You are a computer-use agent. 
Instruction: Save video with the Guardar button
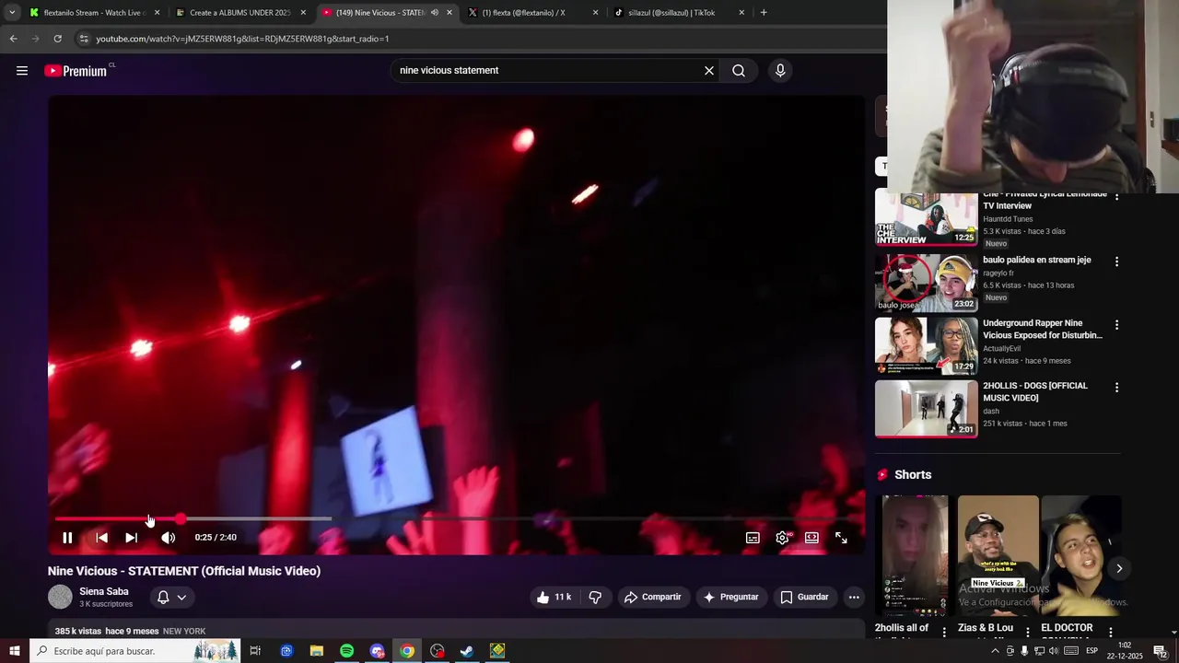point(804,597)
